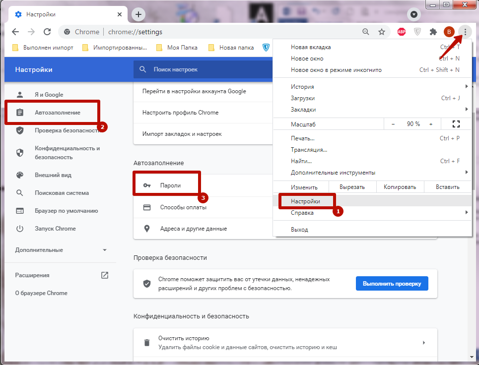Open a new tab with plus button
The width and height of the screenshot is (479, 365).
tap(138, 14)
